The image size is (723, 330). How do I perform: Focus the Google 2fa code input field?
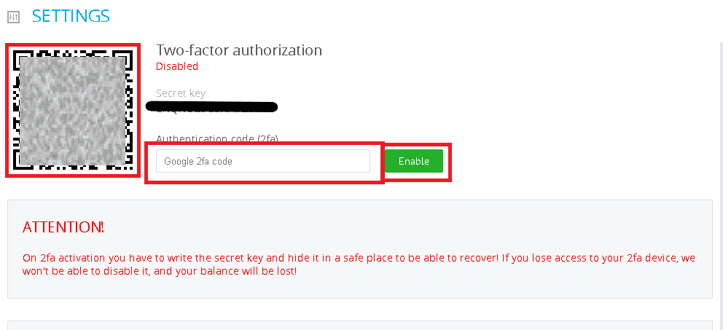point(263,161)
